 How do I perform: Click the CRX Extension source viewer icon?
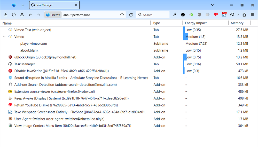point(10,91)
